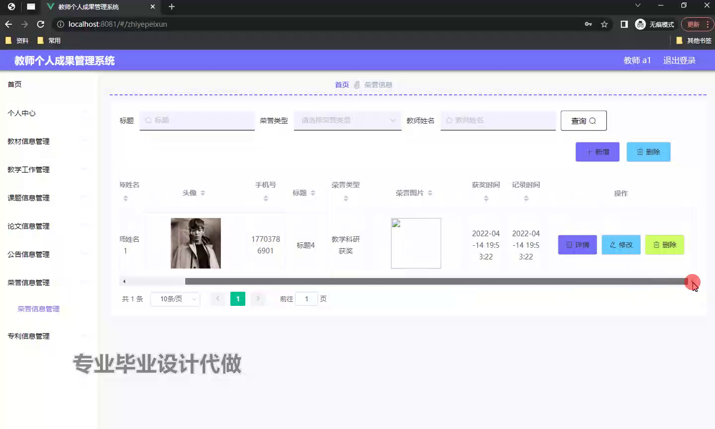Bookmark this page with the star icon
Screen dimensions: 715x429
(x=604, y=24)
